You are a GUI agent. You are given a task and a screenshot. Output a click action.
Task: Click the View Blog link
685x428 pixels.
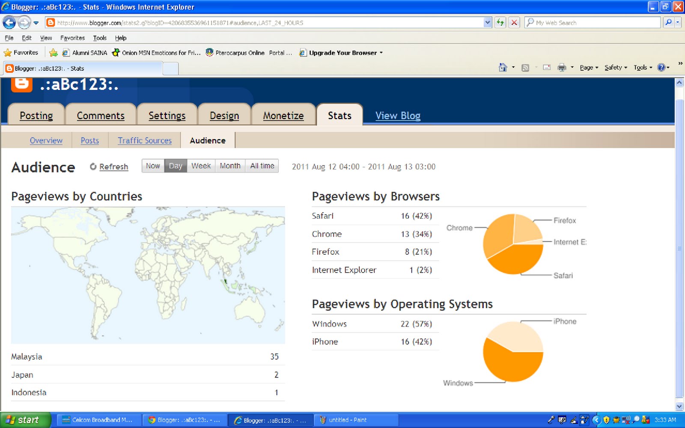pos(398,116)
